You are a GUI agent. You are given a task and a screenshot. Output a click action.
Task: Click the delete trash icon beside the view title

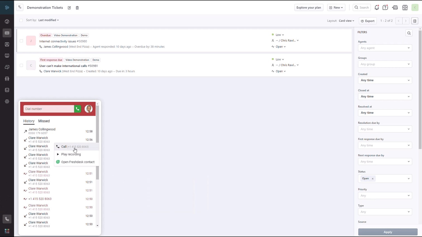[77, 8]
